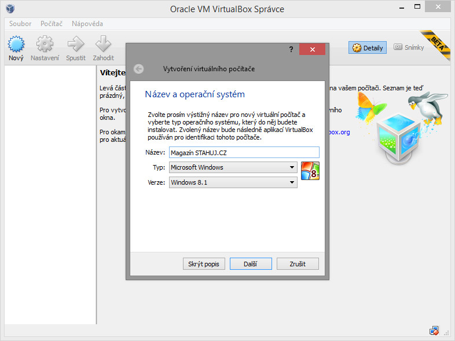455x341 pixels.
Task: Open Nastavení gear toolbar icon
Action: 45,48
